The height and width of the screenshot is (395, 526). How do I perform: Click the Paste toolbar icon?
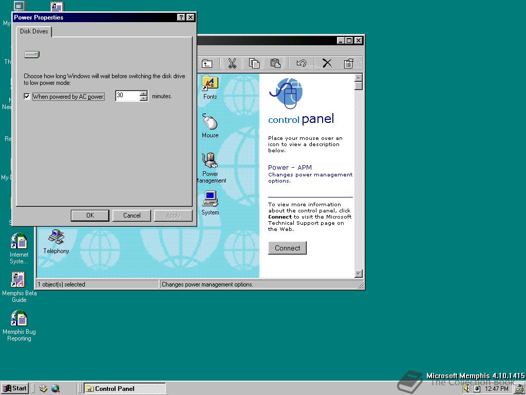tap(275, 63)
